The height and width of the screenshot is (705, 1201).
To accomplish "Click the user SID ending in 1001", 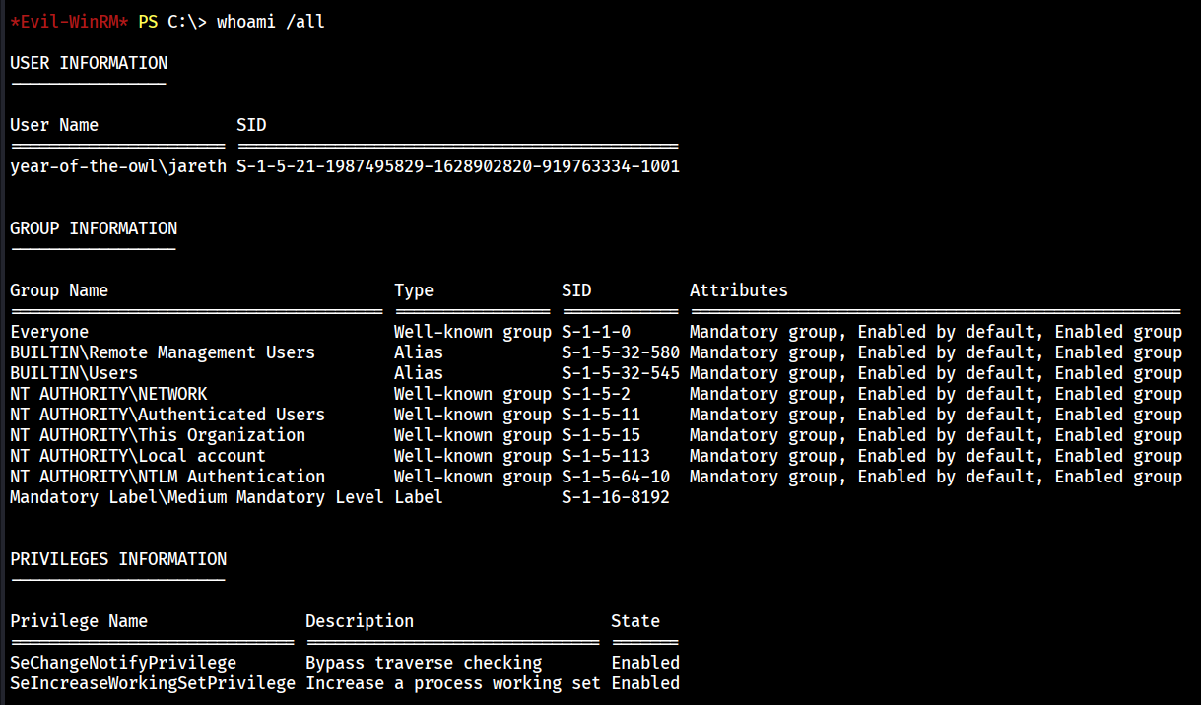I will pos(458,166).
